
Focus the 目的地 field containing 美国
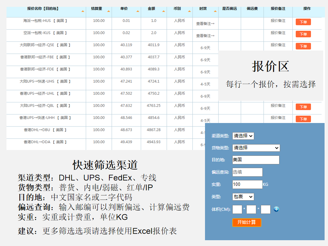click(x=256, y=160)
